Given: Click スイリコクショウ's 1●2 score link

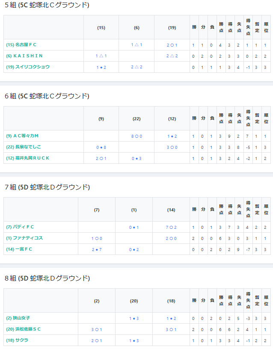Looking at the screenshot, I should [x=101, y=67].
